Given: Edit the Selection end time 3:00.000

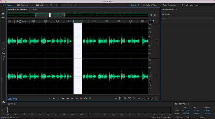Looking at the screenshot, I should (197, 110).
